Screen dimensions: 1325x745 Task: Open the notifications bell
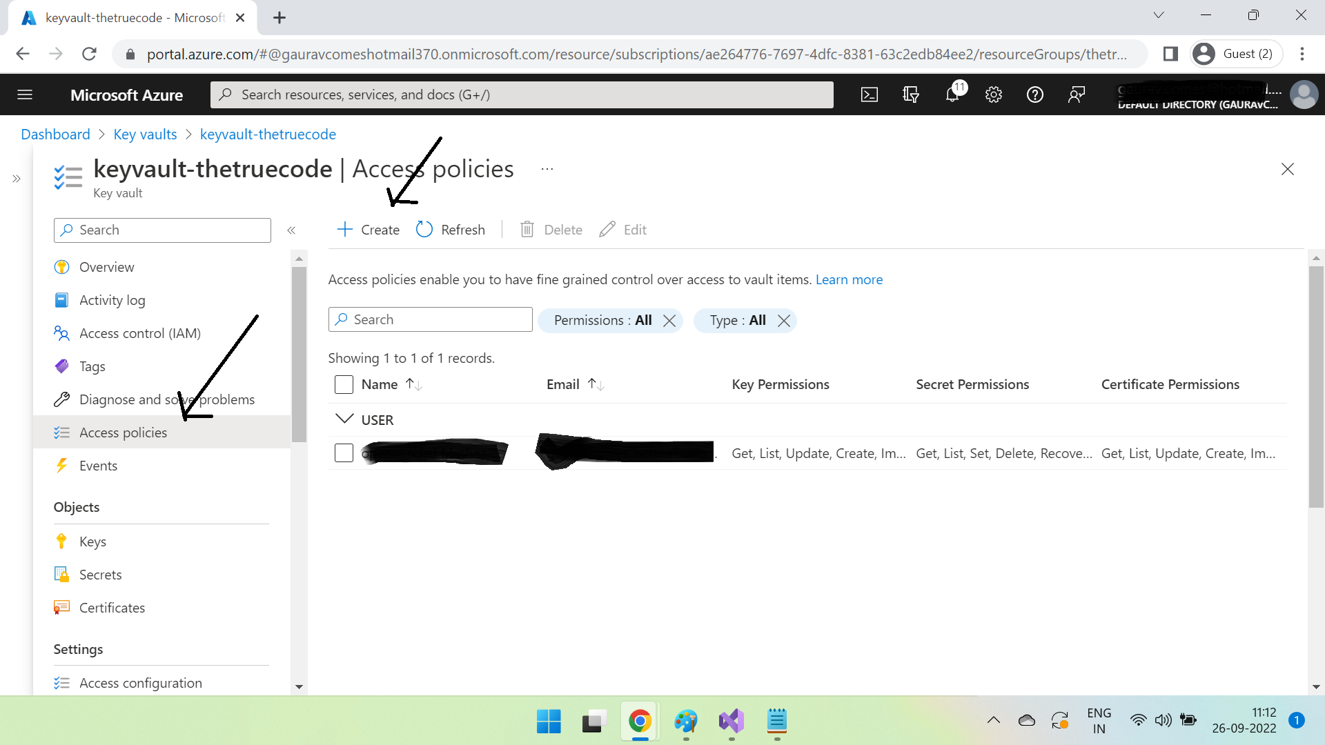coord(952,95)
